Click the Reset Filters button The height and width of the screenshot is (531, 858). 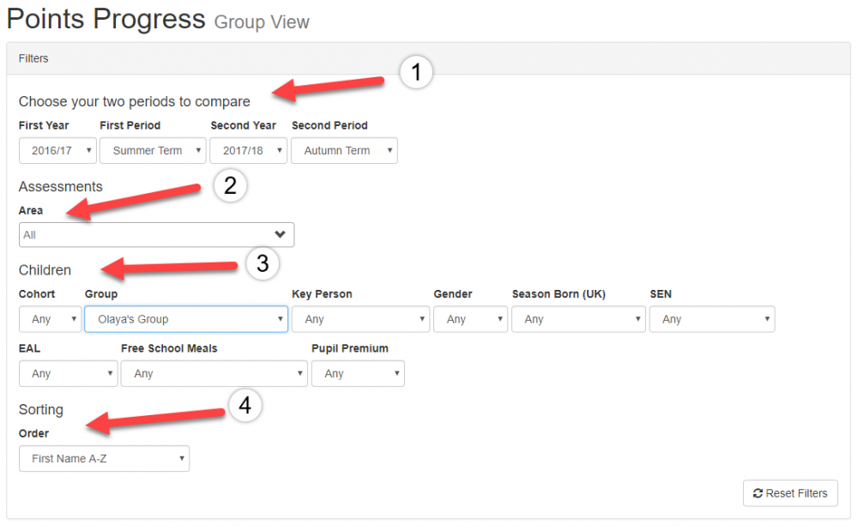click(x=790, y=493)
